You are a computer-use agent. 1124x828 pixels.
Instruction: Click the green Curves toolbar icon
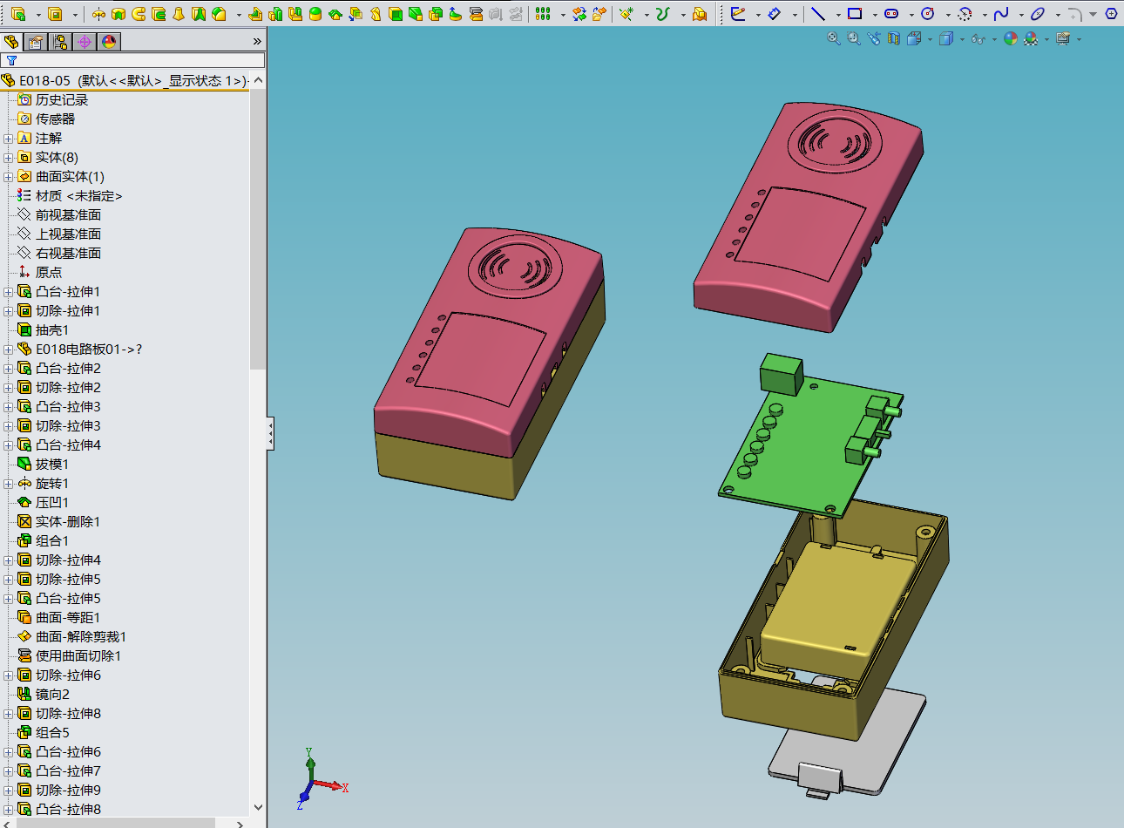click(662, 14)
